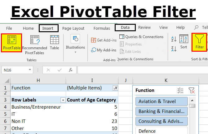The width and height of the screenshot is (208, 134).
Task: Open Recommended PivotTables
Action: [x=35, y=45]
